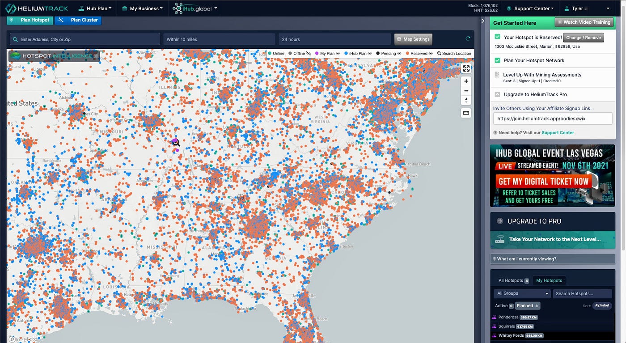This screenshot has height=343, width=626.
Task: Select the Whitey Fords hotspot row
Action: tap(553, 336)
